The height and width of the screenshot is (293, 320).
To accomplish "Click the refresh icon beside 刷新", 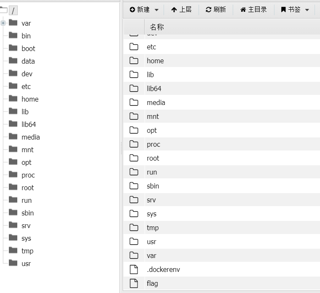I will pos(208,10).
